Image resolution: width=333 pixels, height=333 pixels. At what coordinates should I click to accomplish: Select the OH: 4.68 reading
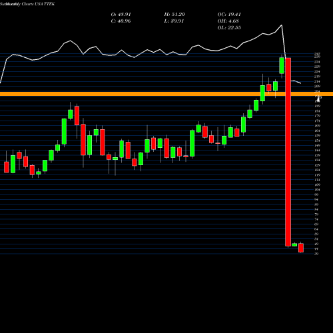click(228, 21)
